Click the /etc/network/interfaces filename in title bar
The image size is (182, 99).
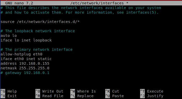click(97, 3)
